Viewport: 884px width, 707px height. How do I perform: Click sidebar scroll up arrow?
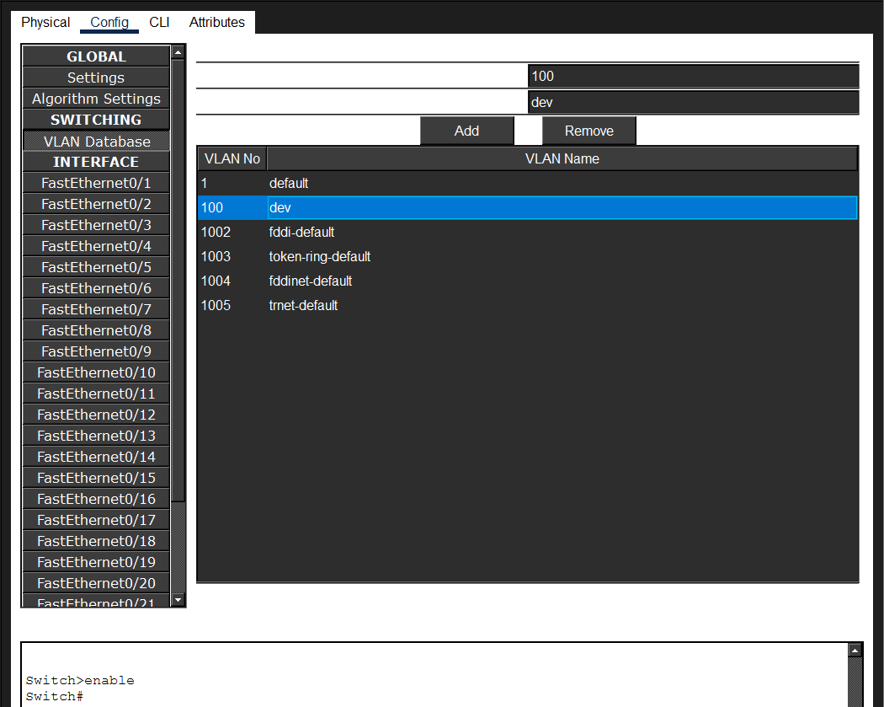(x=178, y=52)
